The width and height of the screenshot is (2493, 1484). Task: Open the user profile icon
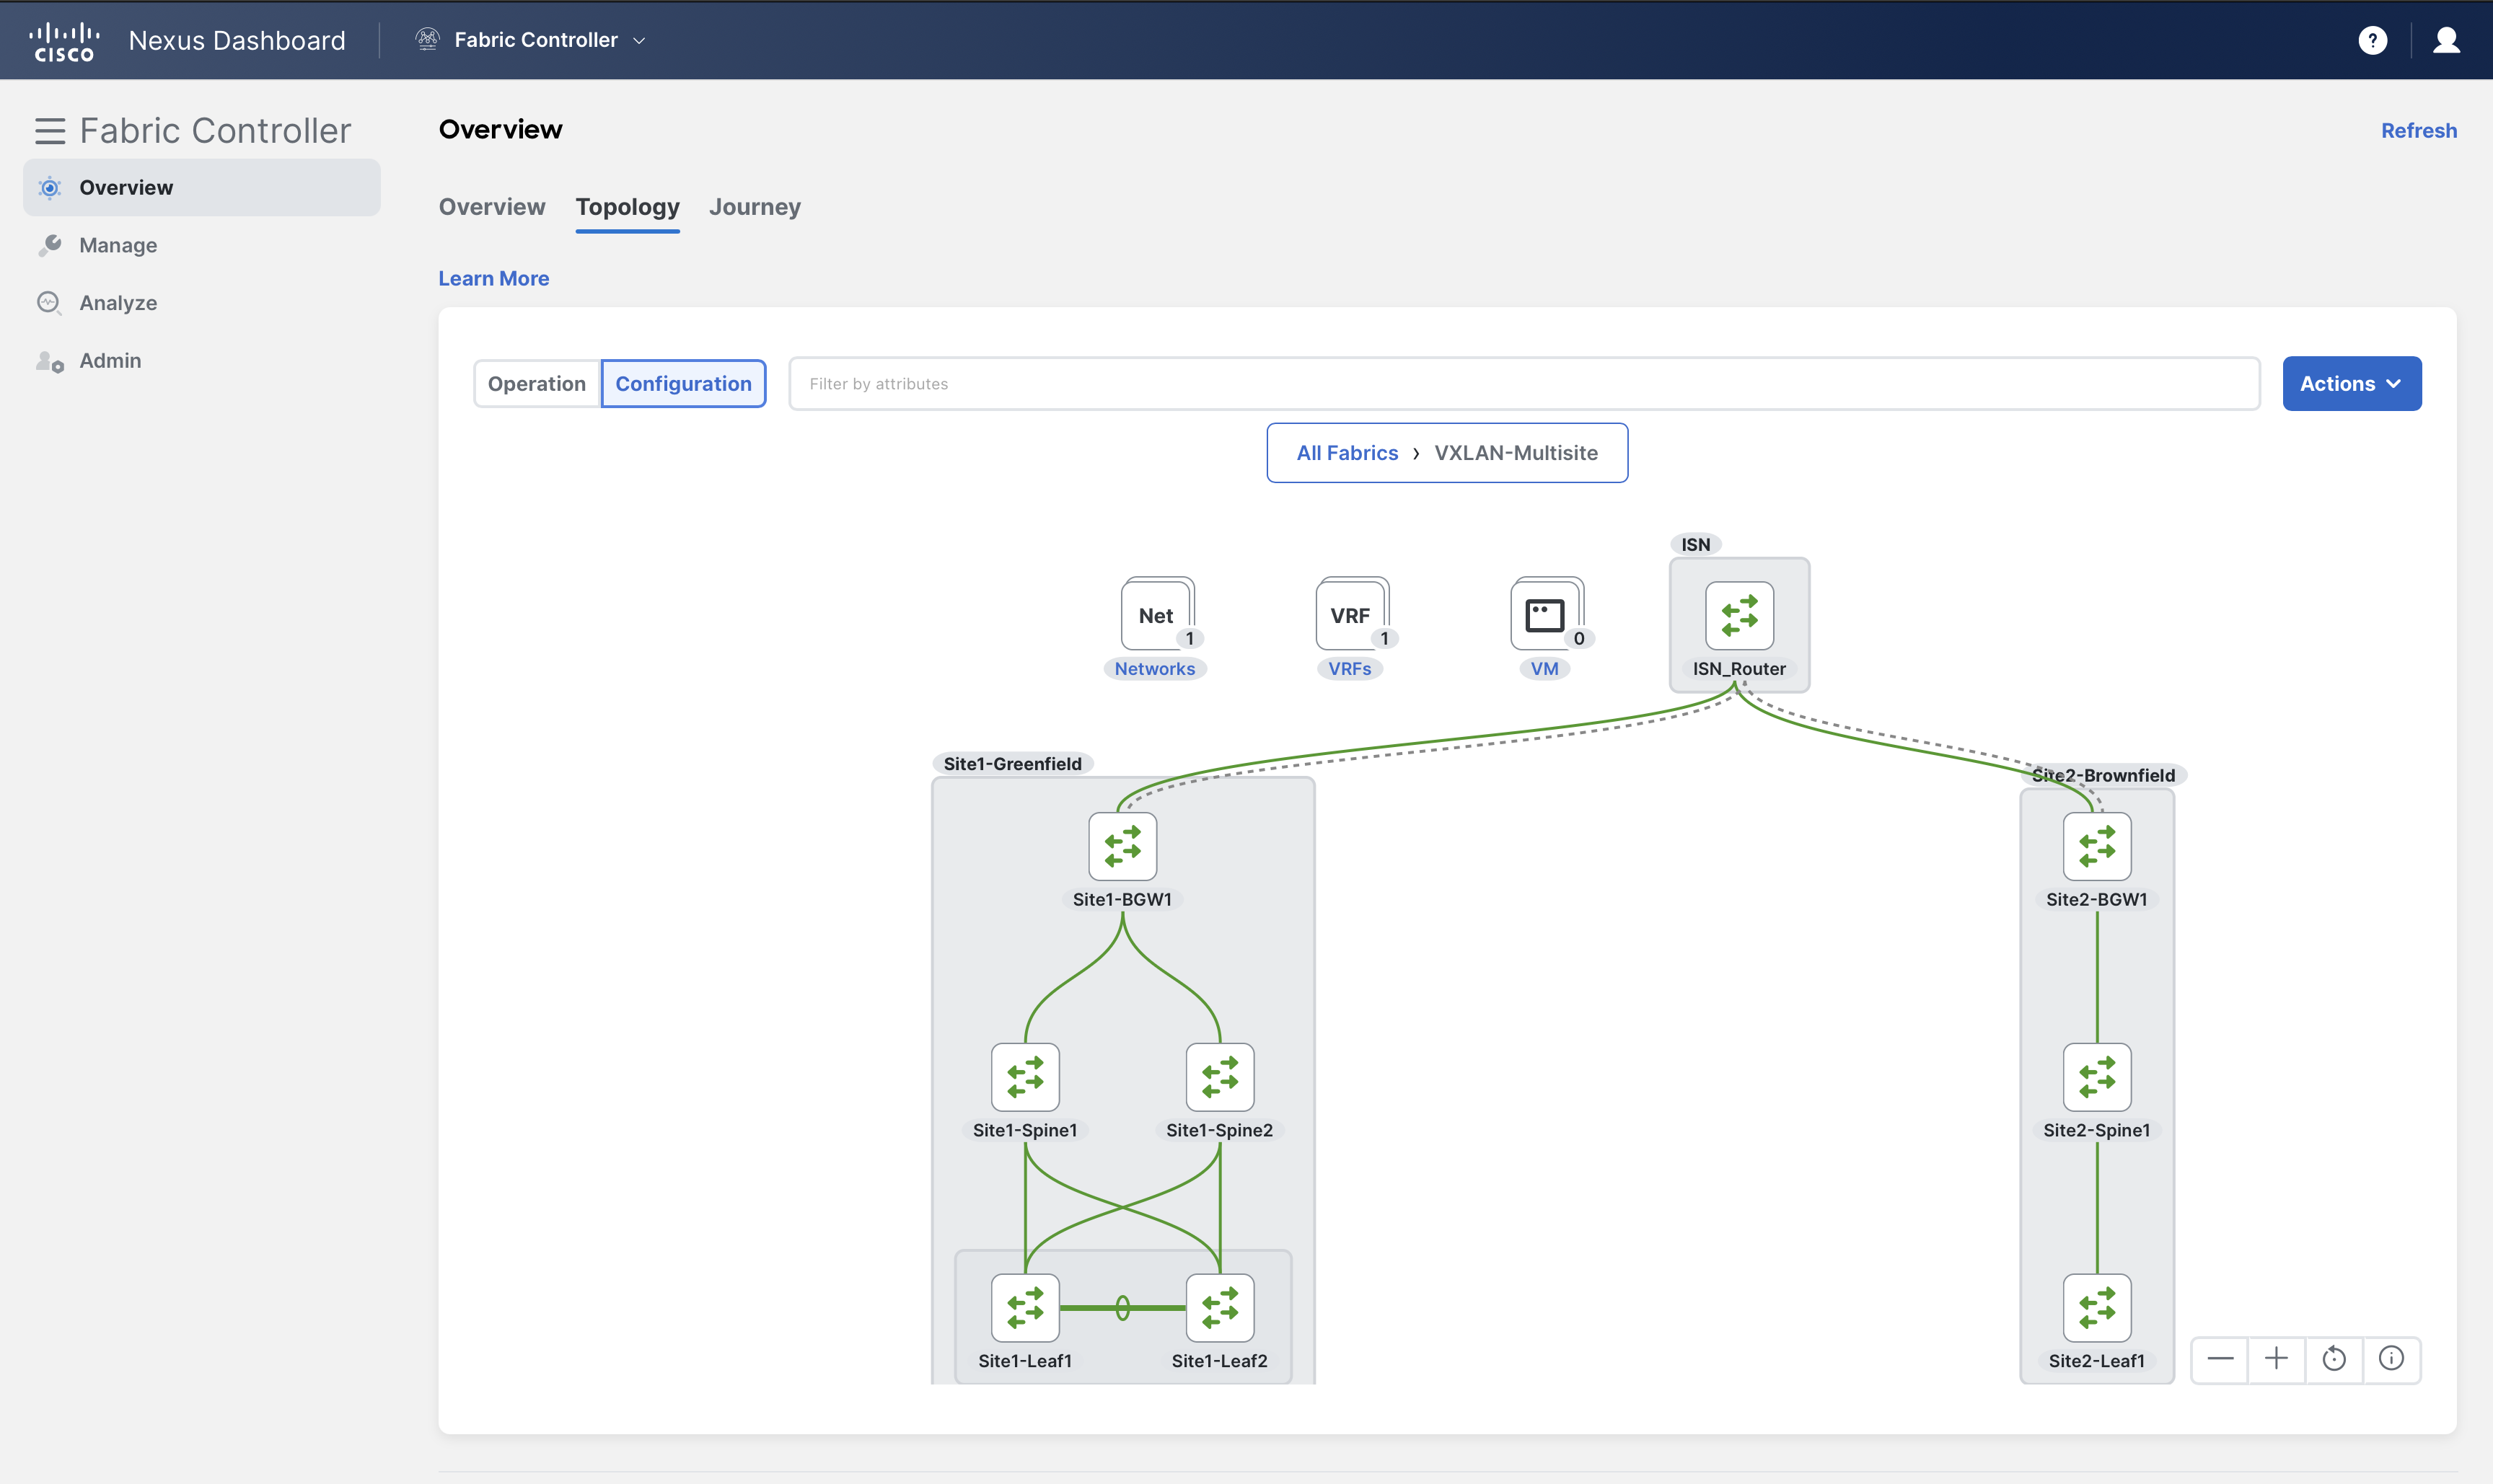point(2446,40)
